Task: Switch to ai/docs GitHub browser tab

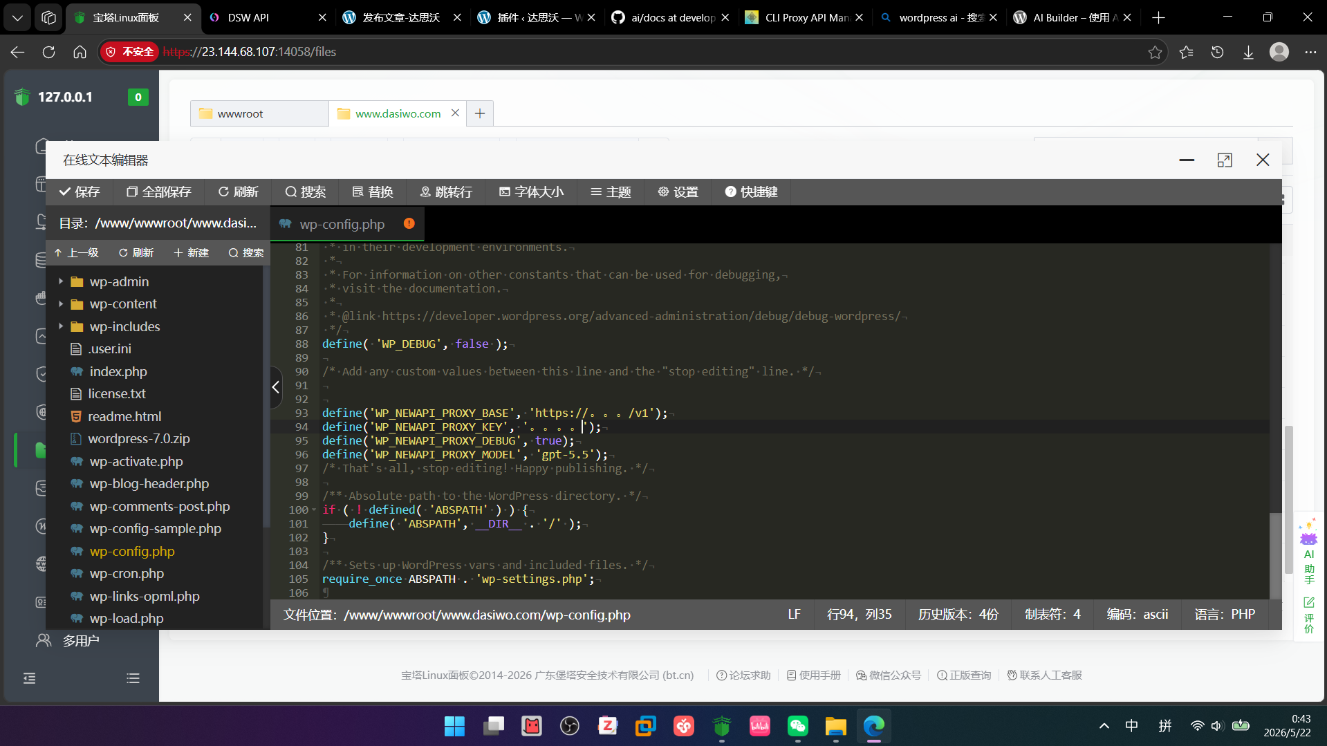Action: [x=669, y=17]
